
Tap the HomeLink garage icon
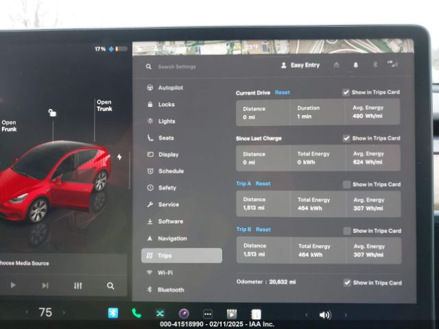pyautogui.click(x=337, y=65)
